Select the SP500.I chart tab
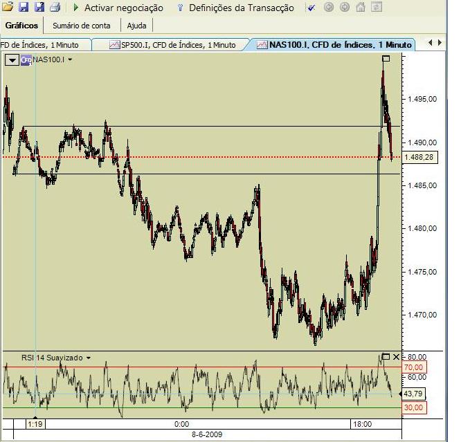Image resolution: width=470 pixels, height=442 pixels. (172, 45)
